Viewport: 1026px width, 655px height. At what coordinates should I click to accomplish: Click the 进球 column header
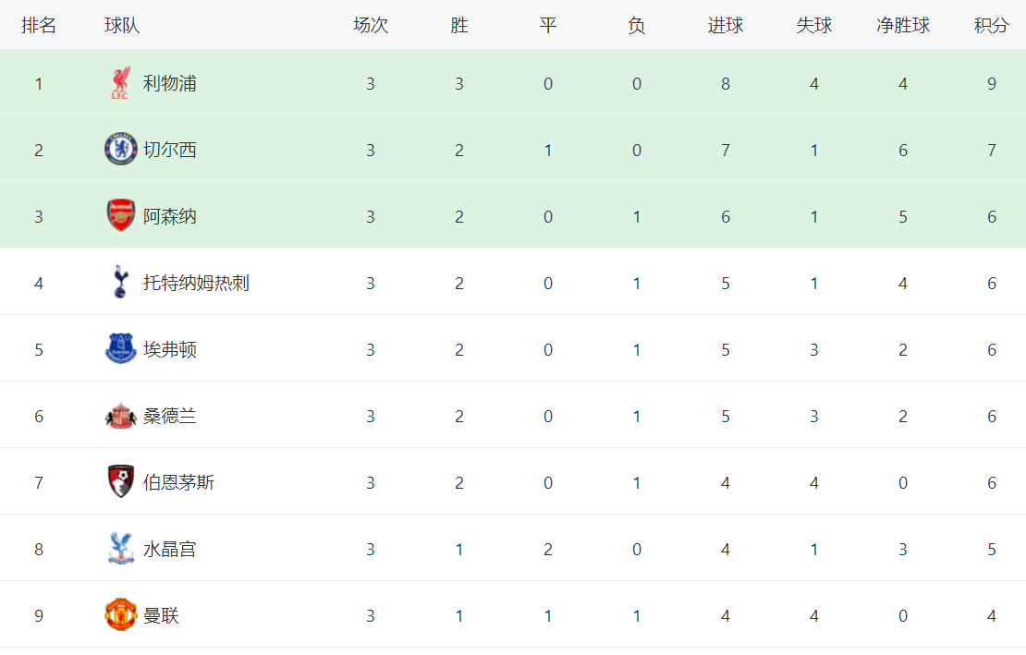pyautogui.click(x=726, y=26)
